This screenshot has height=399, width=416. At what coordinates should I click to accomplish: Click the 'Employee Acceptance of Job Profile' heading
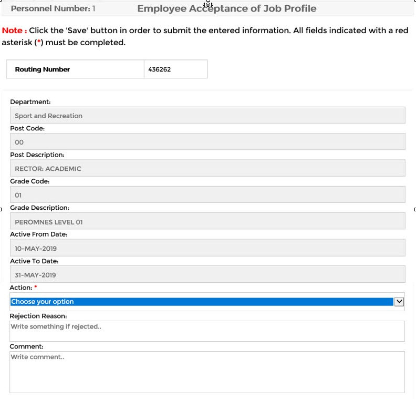[x=226, y=9]
